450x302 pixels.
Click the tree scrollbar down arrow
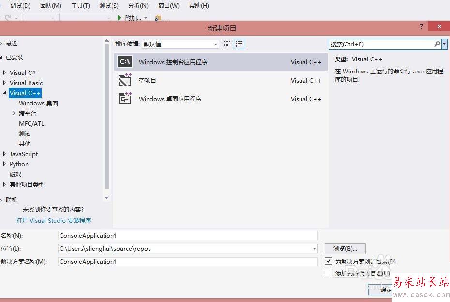pos(107,198)
